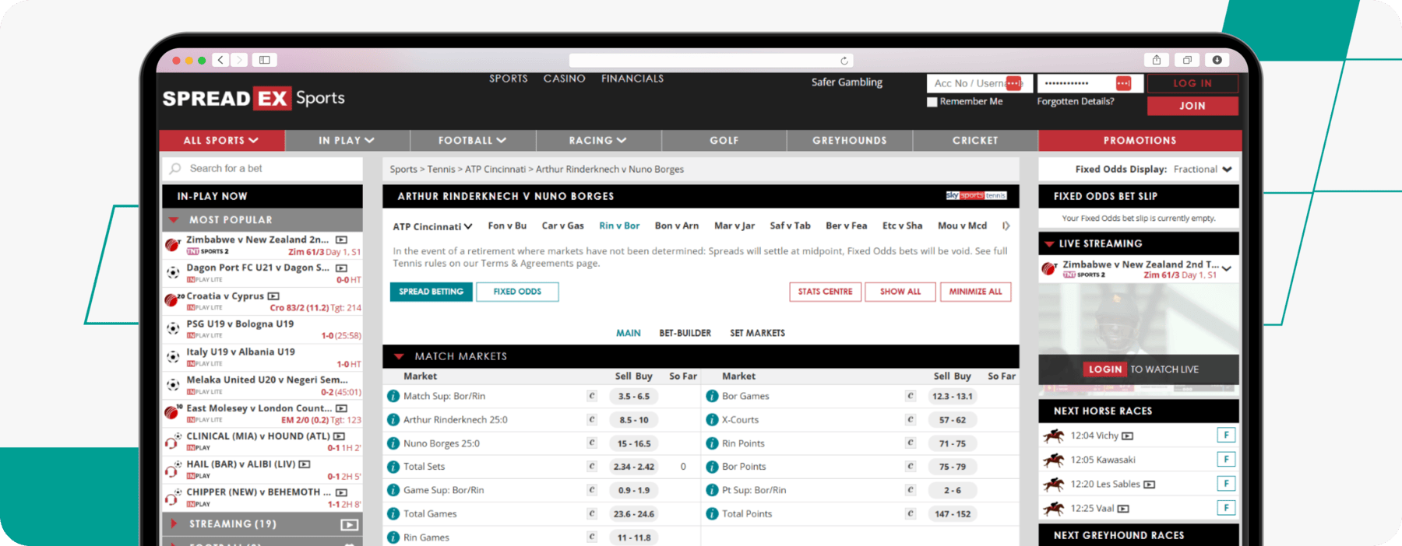Select the Bet-Builder tab
The image size is (1402, 546).
coord(685,333)
